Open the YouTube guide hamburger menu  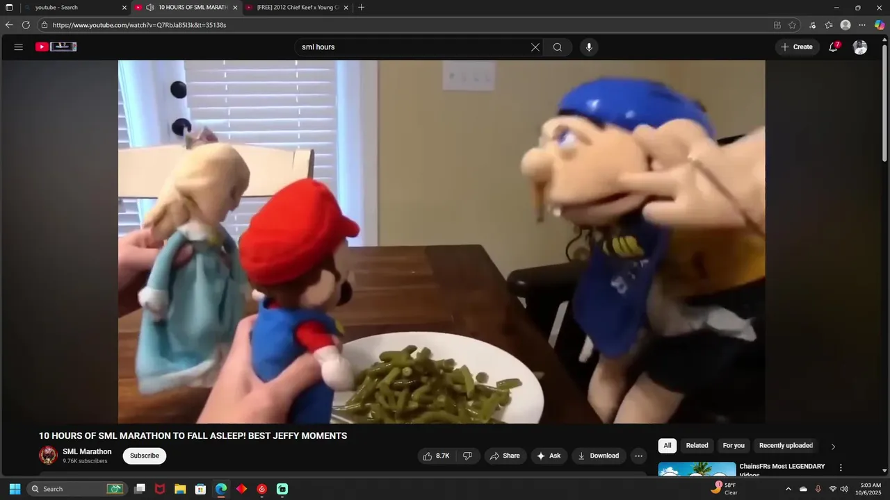pos(19,47)
